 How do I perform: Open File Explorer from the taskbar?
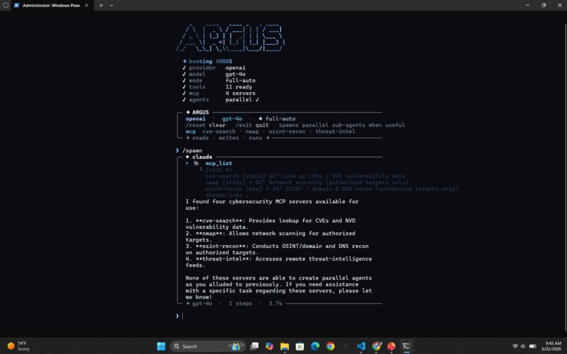point(285,346)
